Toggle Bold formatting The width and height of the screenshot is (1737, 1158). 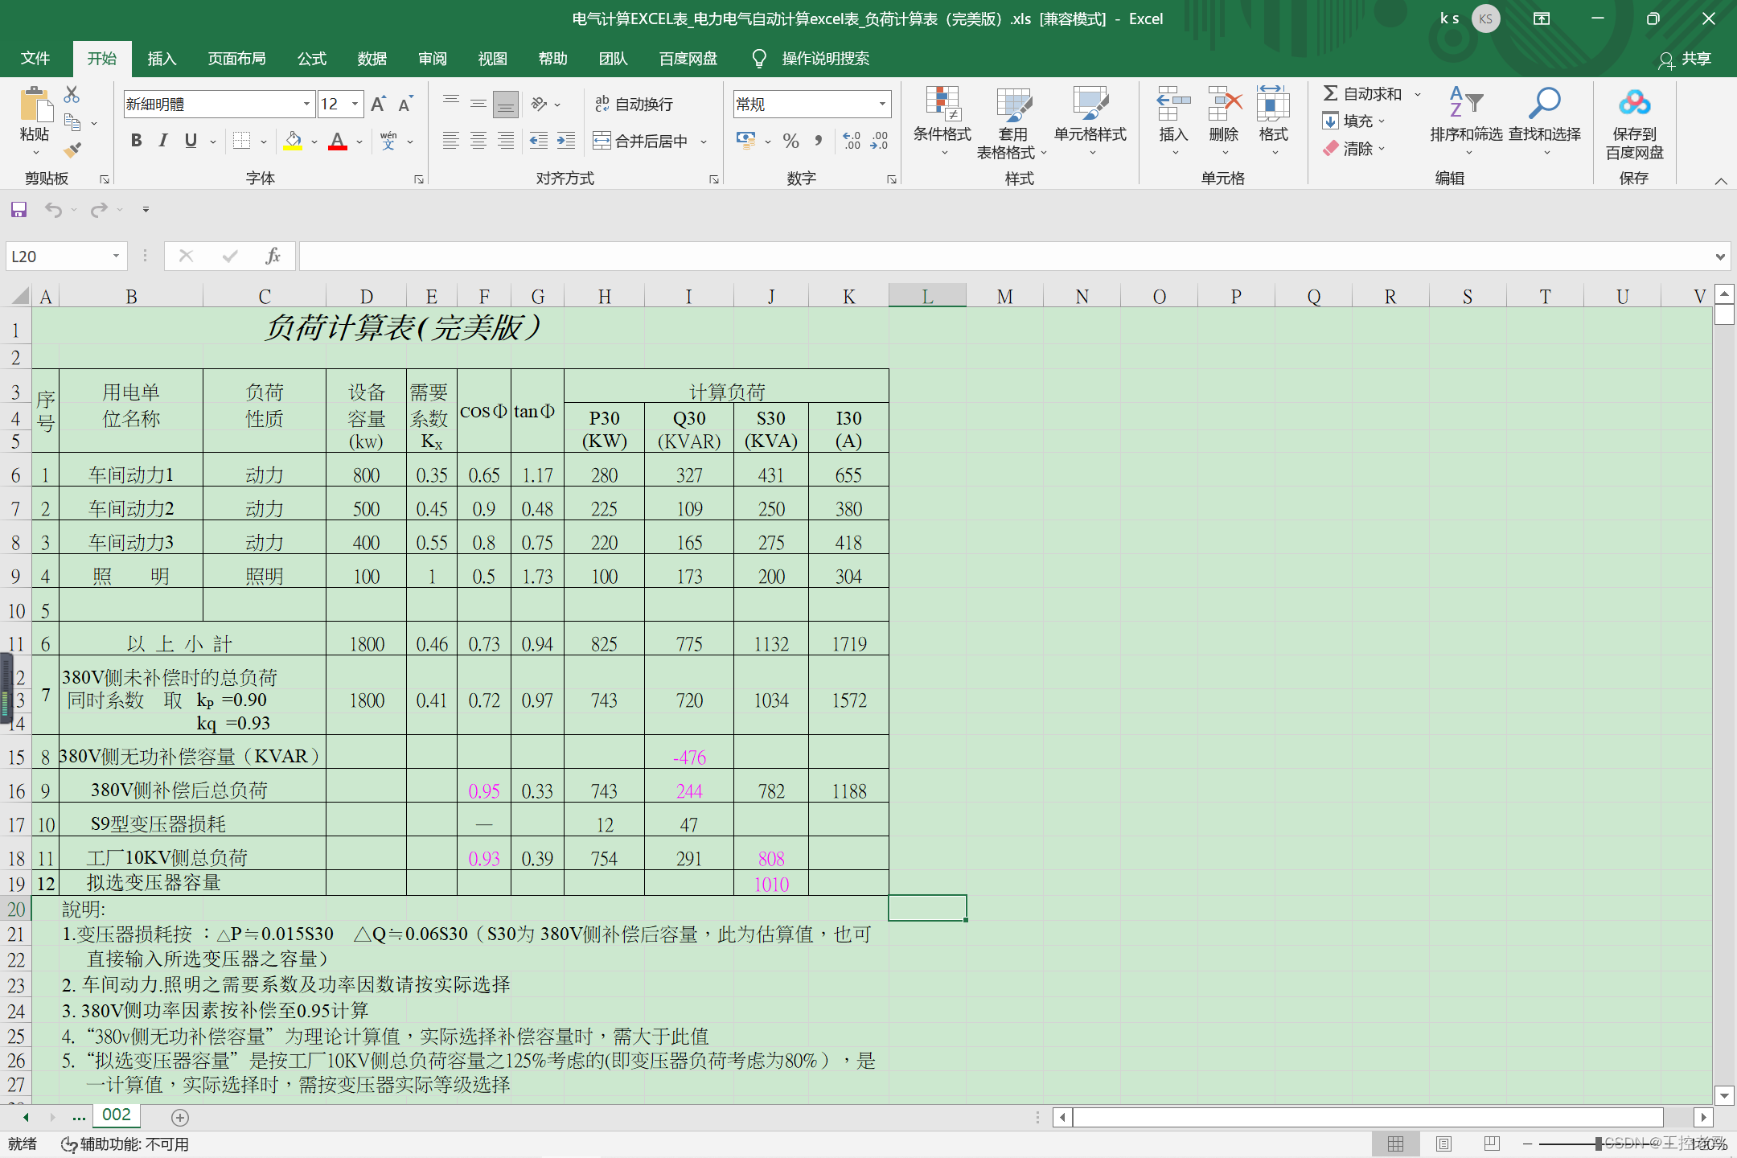[136, 141]
